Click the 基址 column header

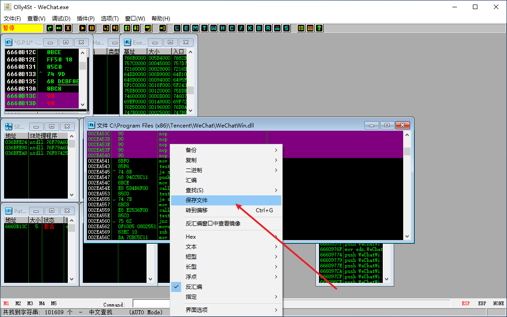(x=135, y=51)
